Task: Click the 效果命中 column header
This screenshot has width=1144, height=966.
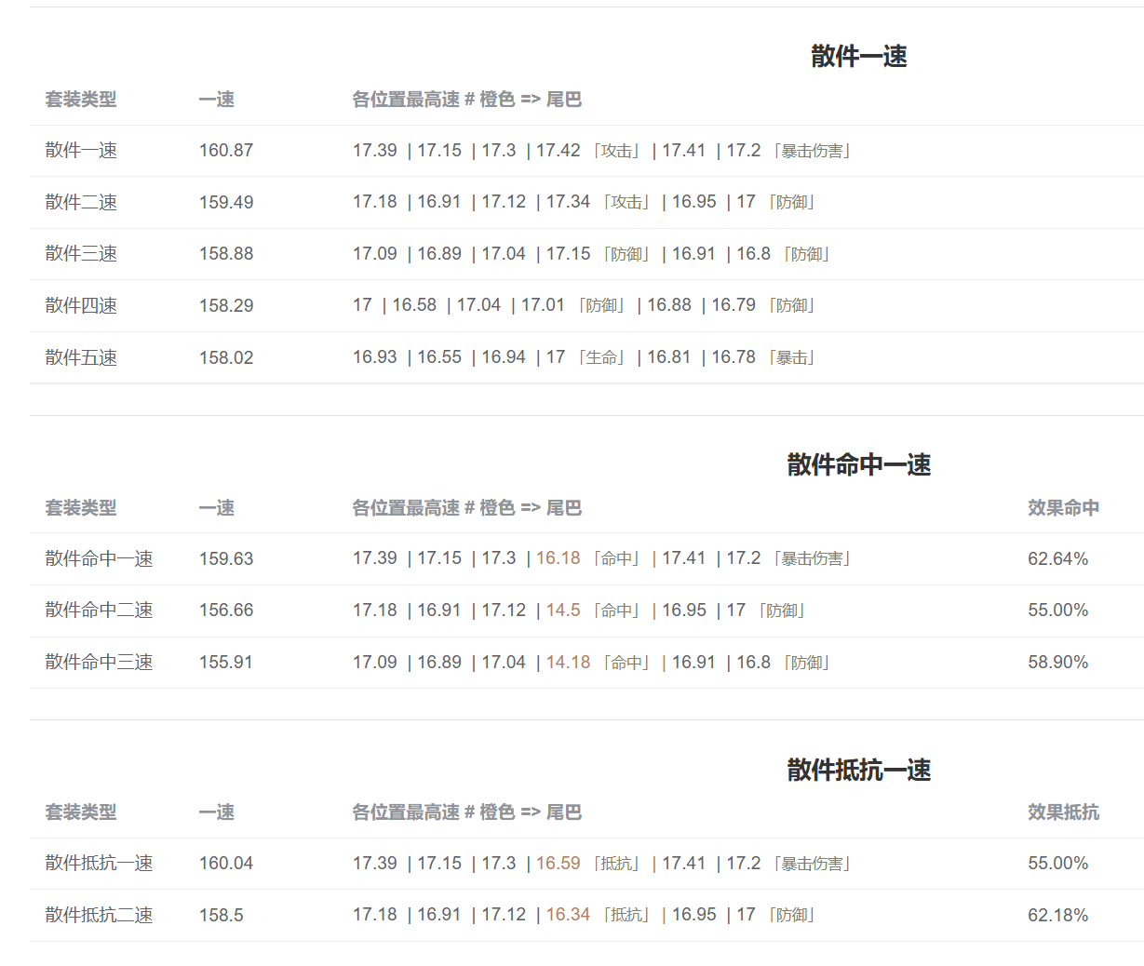Action: 1063,507
